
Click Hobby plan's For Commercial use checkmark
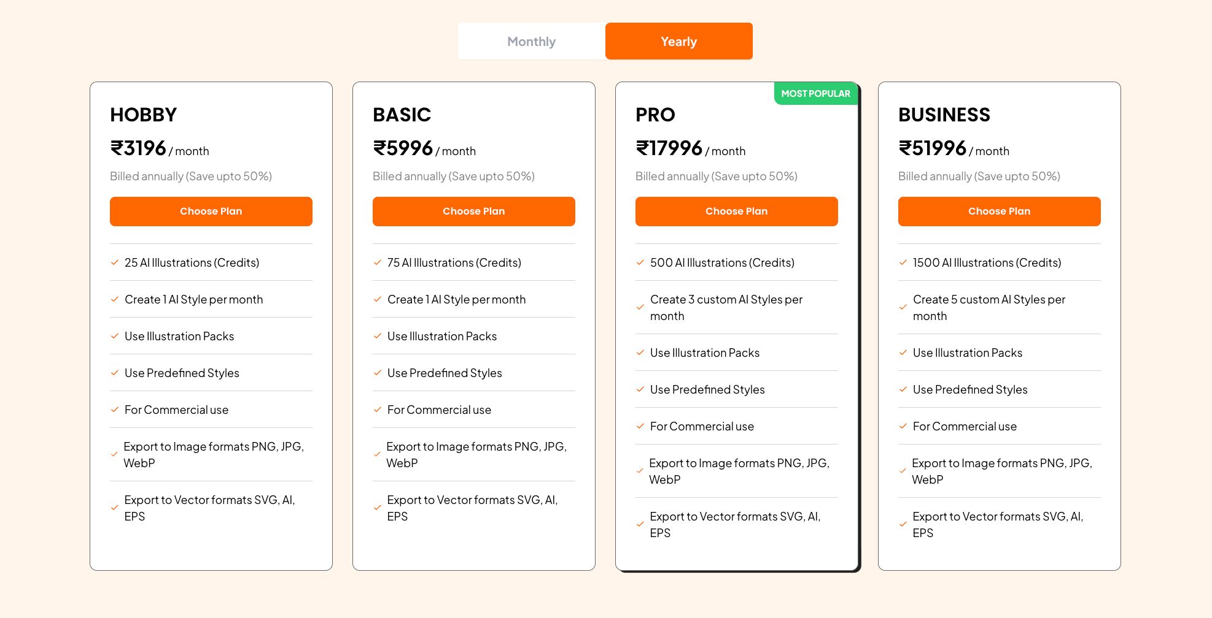(x=115, y=410)
